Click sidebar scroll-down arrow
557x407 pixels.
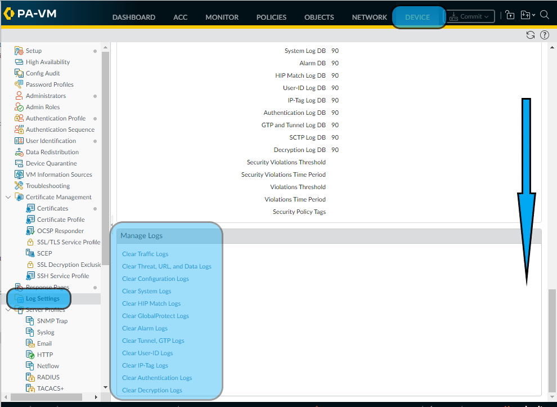106,387
